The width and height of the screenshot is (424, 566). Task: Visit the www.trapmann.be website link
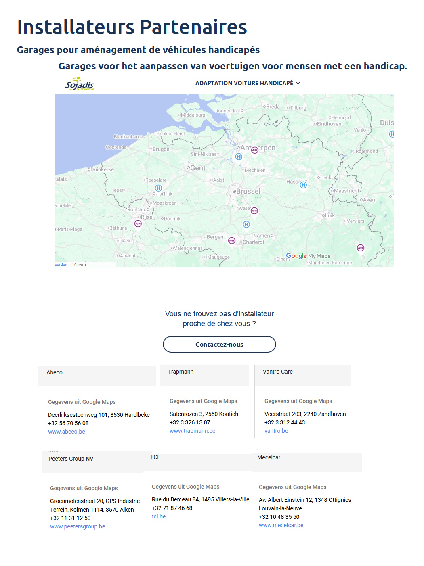point(192,431)
